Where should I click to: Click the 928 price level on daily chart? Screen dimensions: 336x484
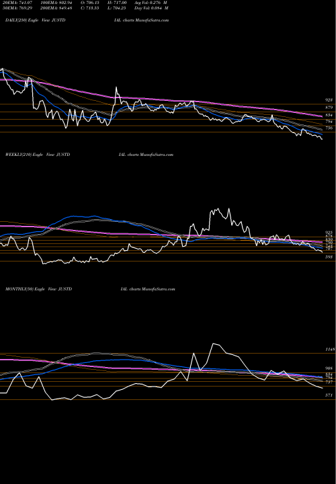click(329, 100)
